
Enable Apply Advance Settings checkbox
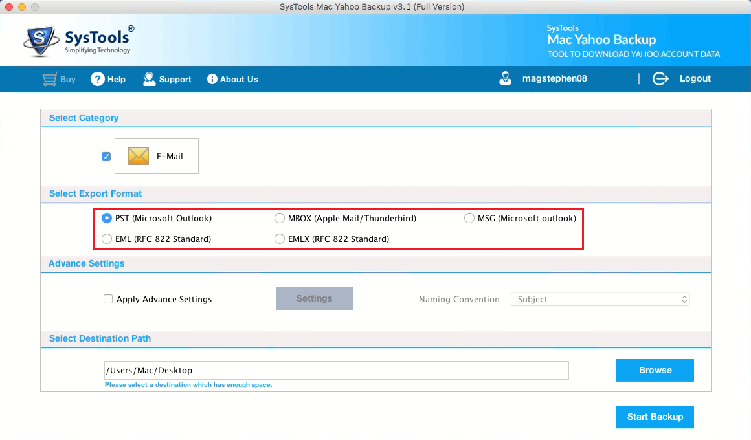tap(108, 299)
